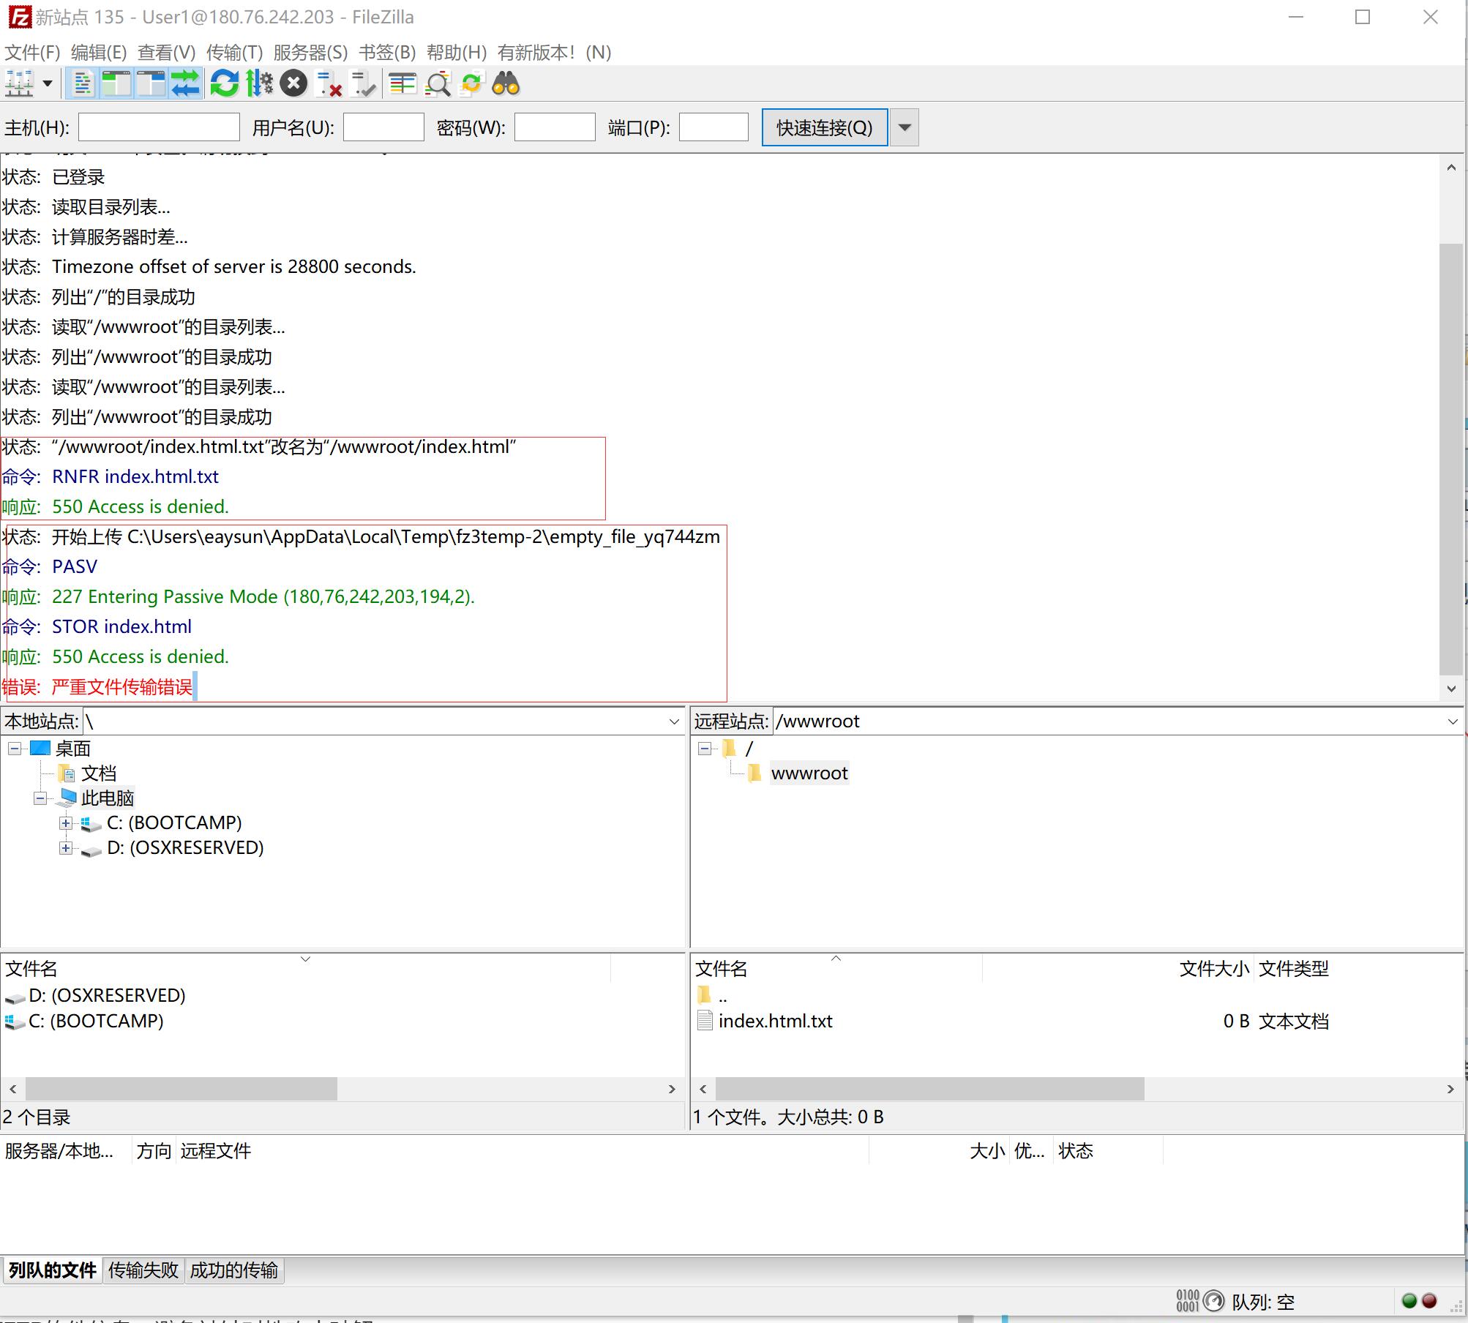This screenshot has width=1468, height=1323.
Task: Click remote list scroll left arrow
Action: click(x=703, y=1090)
